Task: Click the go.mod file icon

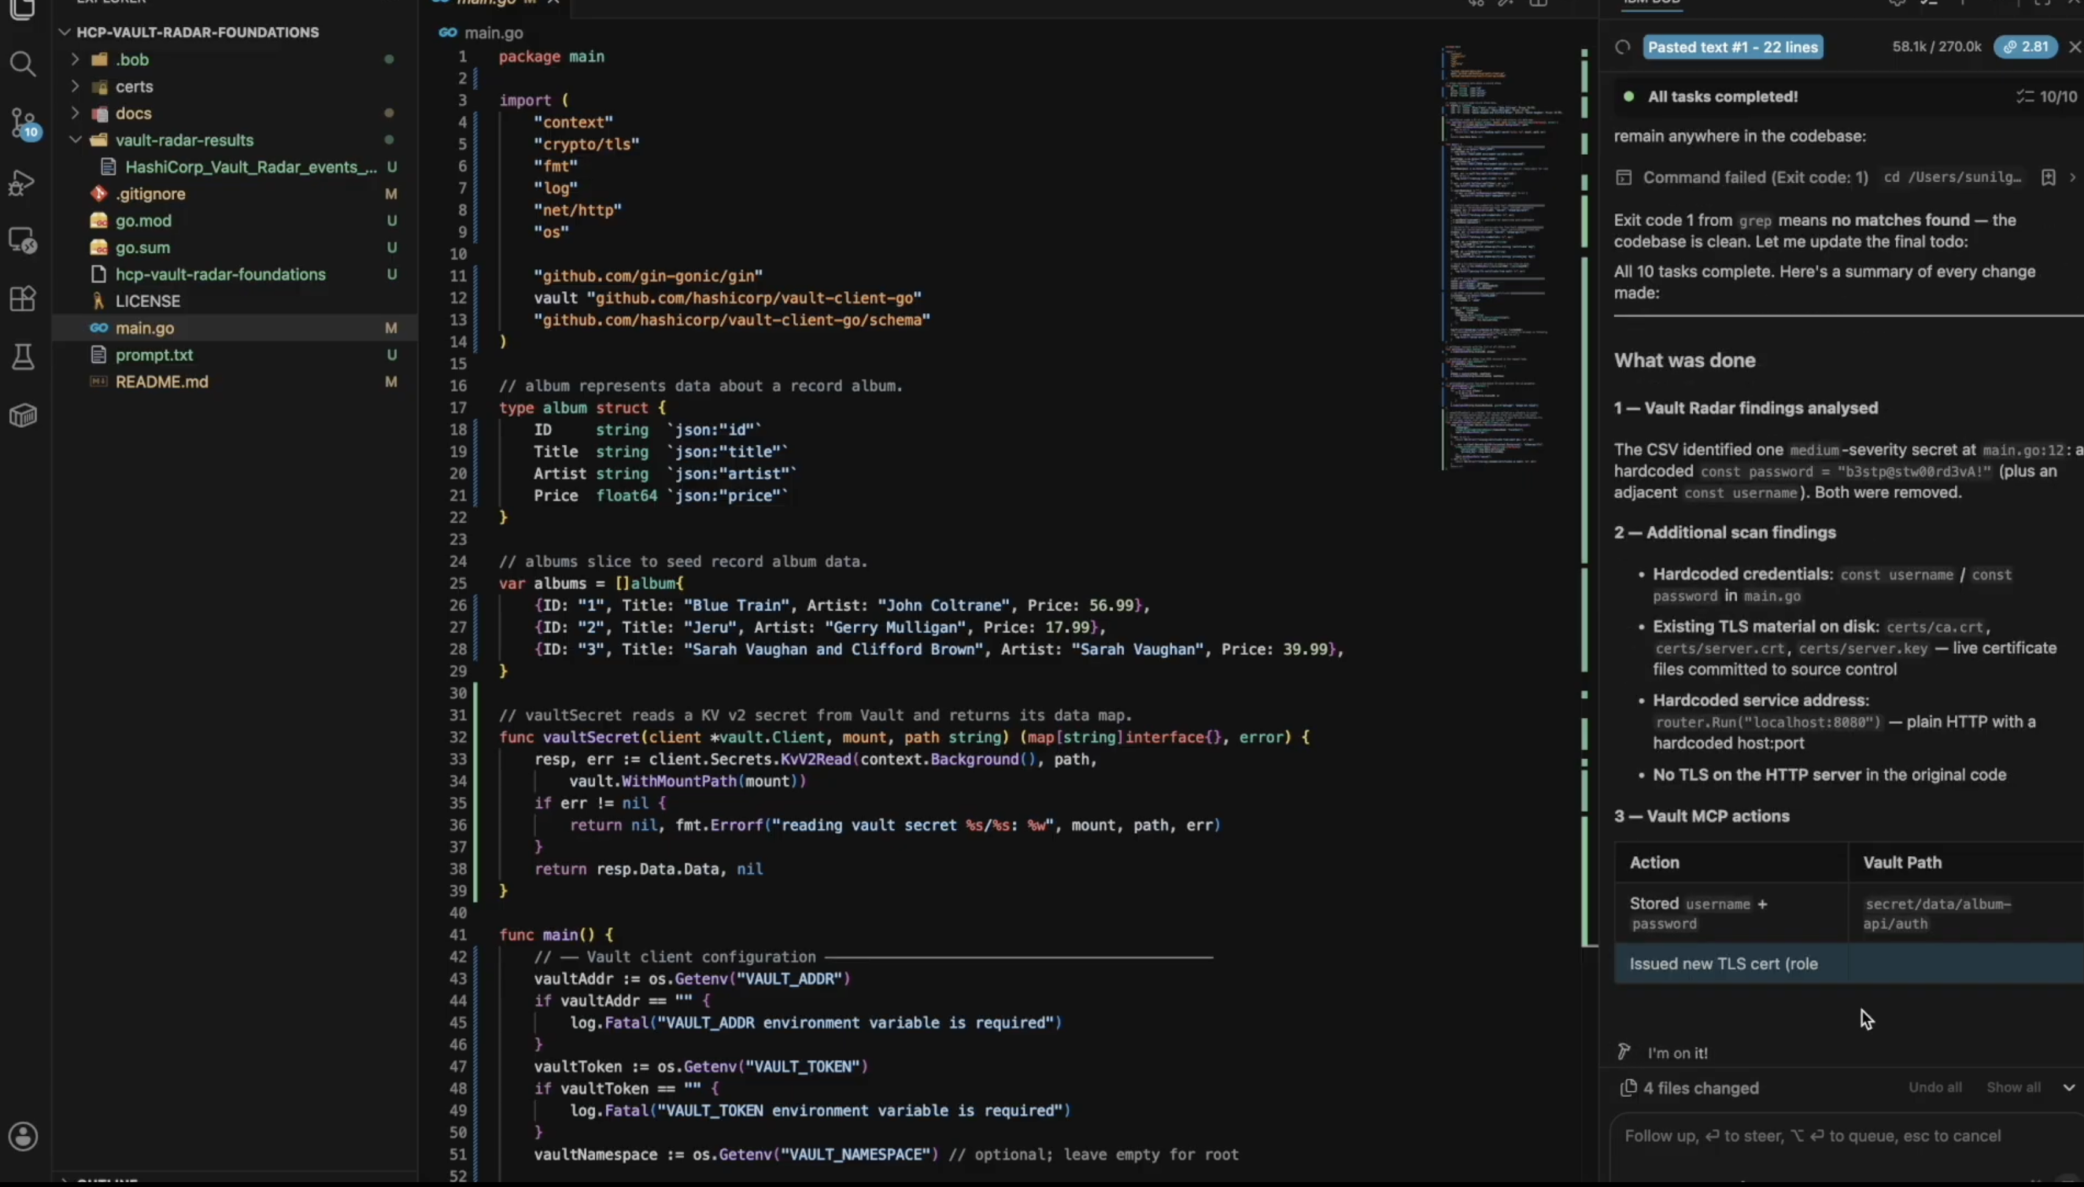Action: click(x=99, y=221)
